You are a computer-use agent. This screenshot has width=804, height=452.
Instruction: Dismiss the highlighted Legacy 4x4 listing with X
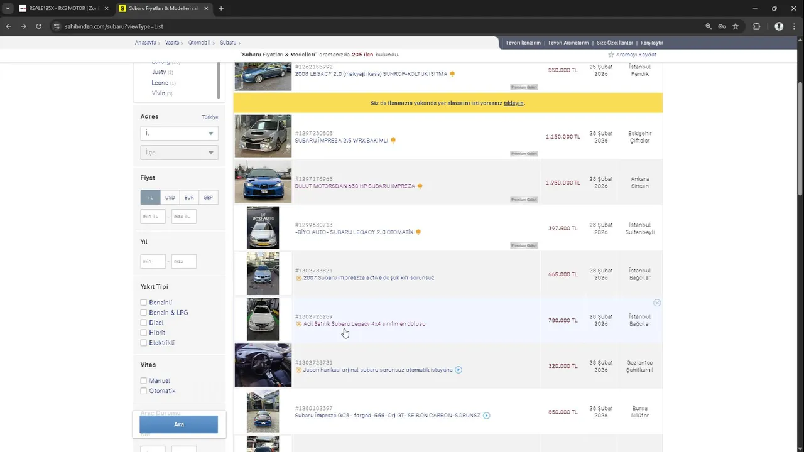[x=657, y=303]
